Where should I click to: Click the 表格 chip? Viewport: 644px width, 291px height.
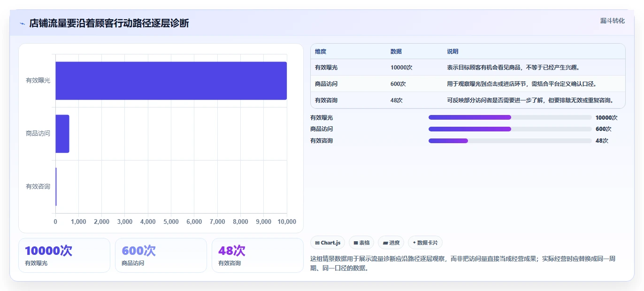click(x=361, y=243)
